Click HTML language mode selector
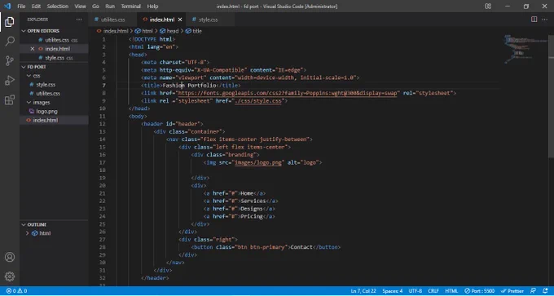This screenshot has height=296, width=554. (451, 291)
